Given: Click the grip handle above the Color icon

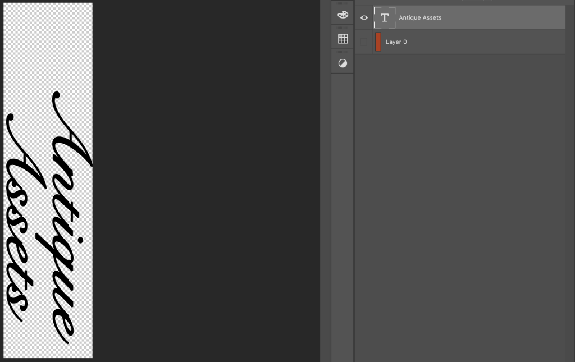Looking at the screenshot, I should [x=343, y=3].
